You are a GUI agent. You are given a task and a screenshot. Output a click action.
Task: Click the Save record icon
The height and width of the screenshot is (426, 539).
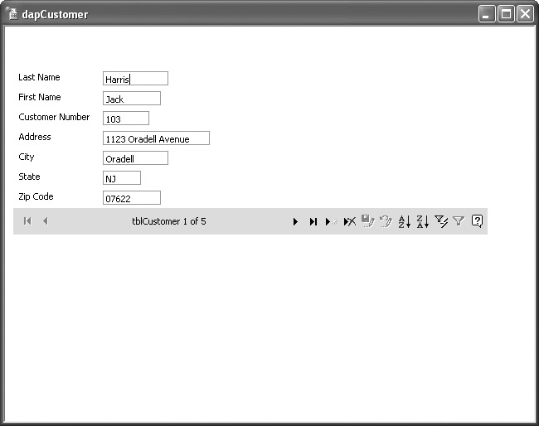click(367, 221)
